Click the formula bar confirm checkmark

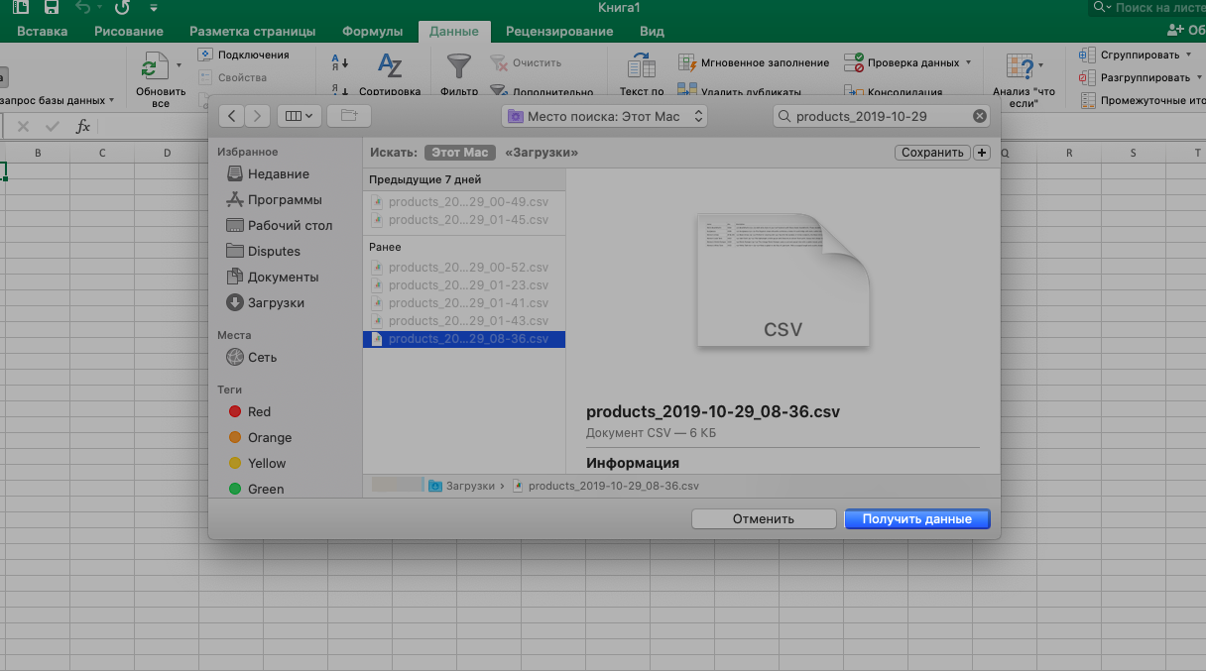click(53, 127)
